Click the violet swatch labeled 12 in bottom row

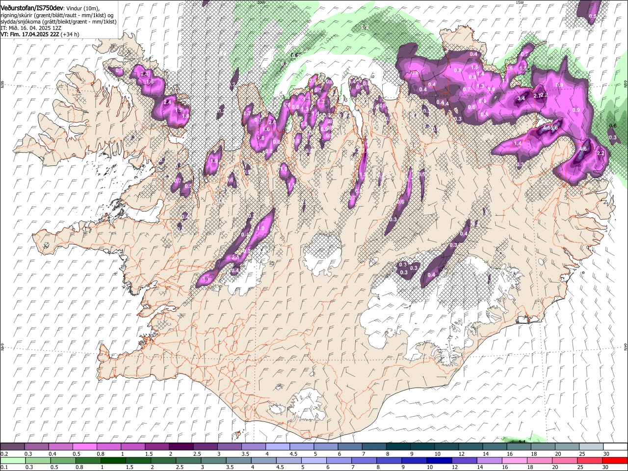point(465,460)
